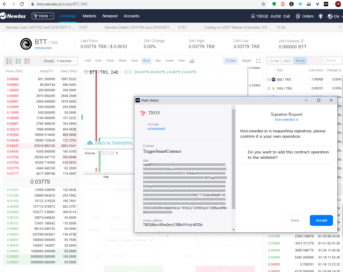Switch to Depth chart view

click(x=246, y=61)
